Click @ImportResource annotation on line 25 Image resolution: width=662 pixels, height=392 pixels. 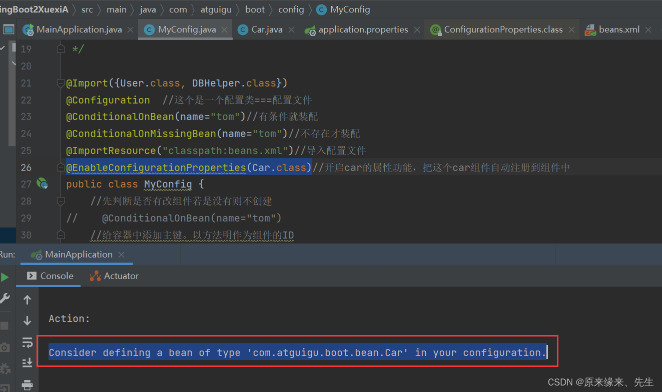tap(111, 150)
